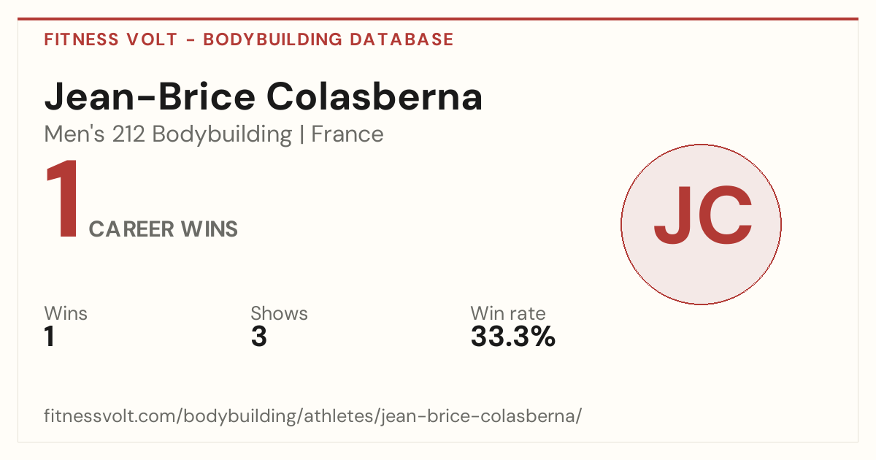Click the JC avatar circle

[701, 224]
